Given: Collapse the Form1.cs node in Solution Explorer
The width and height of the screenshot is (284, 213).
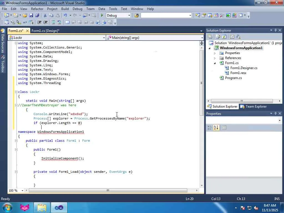Looking at the screenshot, I should [215, 63].
